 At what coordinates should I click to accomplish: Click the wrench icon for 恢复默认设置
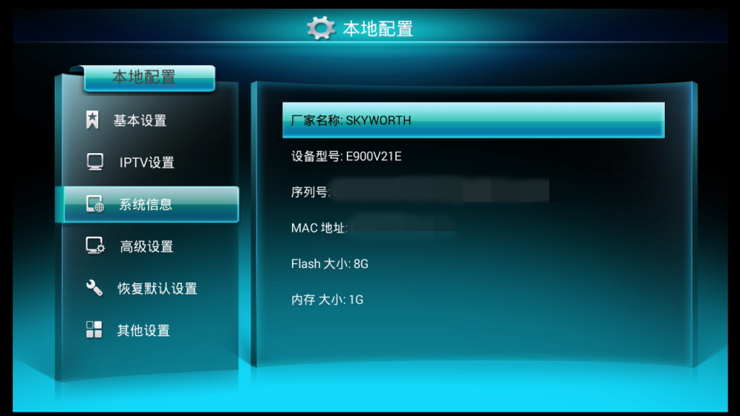pyautogui.click(x=95, y=287)
